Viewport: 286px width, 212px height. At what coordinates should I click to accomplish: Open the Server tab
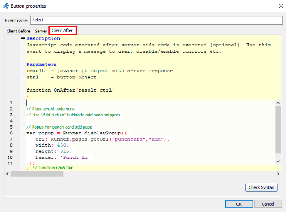pos(41,31)
